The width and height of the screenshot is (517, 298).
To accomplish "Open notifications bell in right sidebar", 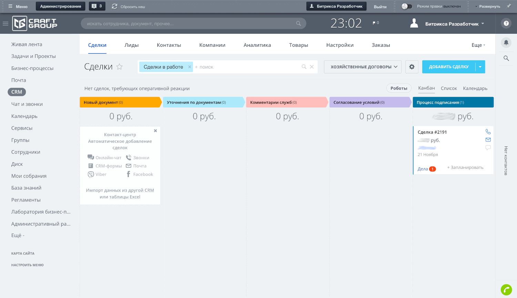I will click(506, 42).
